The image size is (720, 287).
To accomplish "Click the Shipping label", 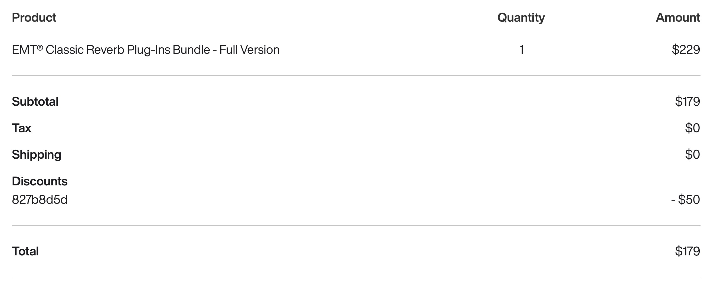I will (36, 155).
